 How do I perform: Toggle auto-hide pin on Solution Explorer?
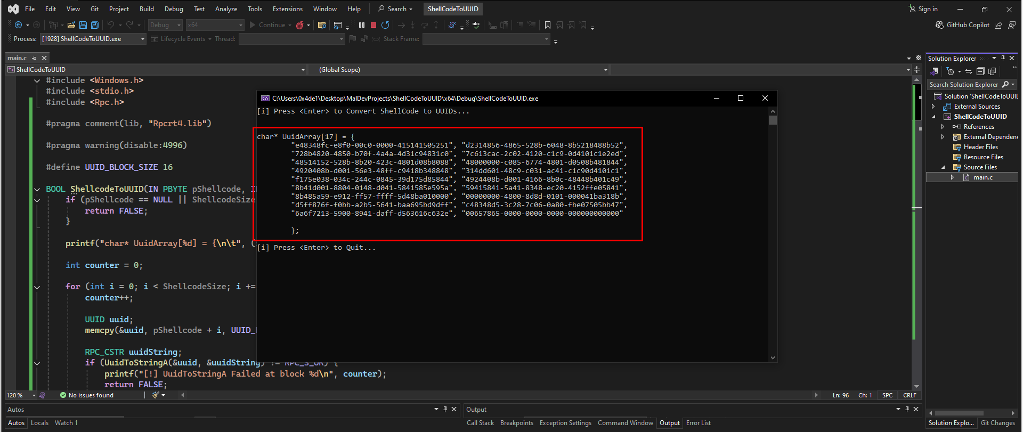pyautogui.click(x=1003, y=59)
